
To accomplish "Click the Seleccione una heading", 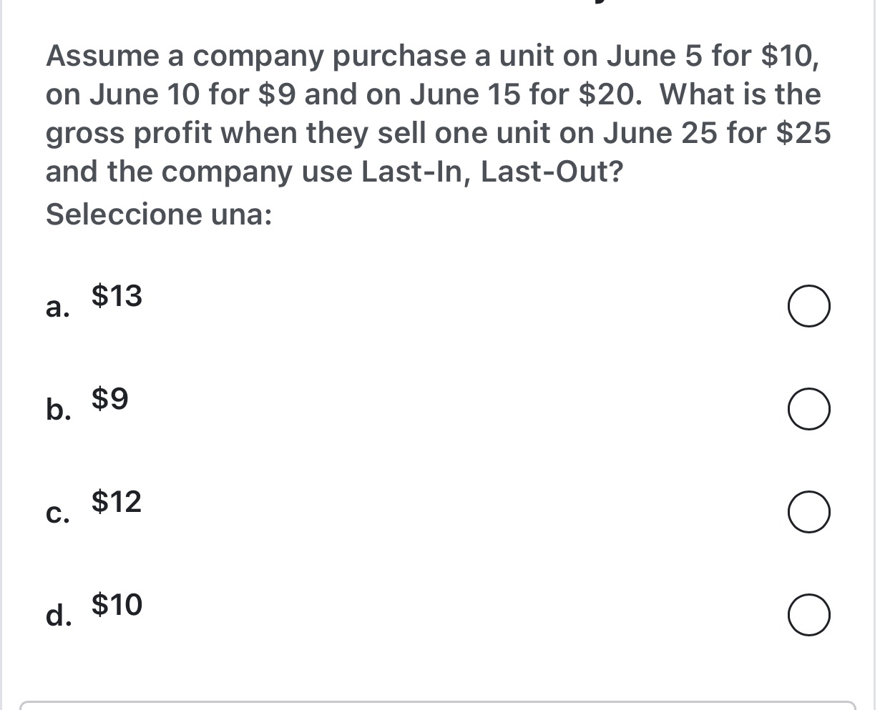I will (x=157, y=213).
